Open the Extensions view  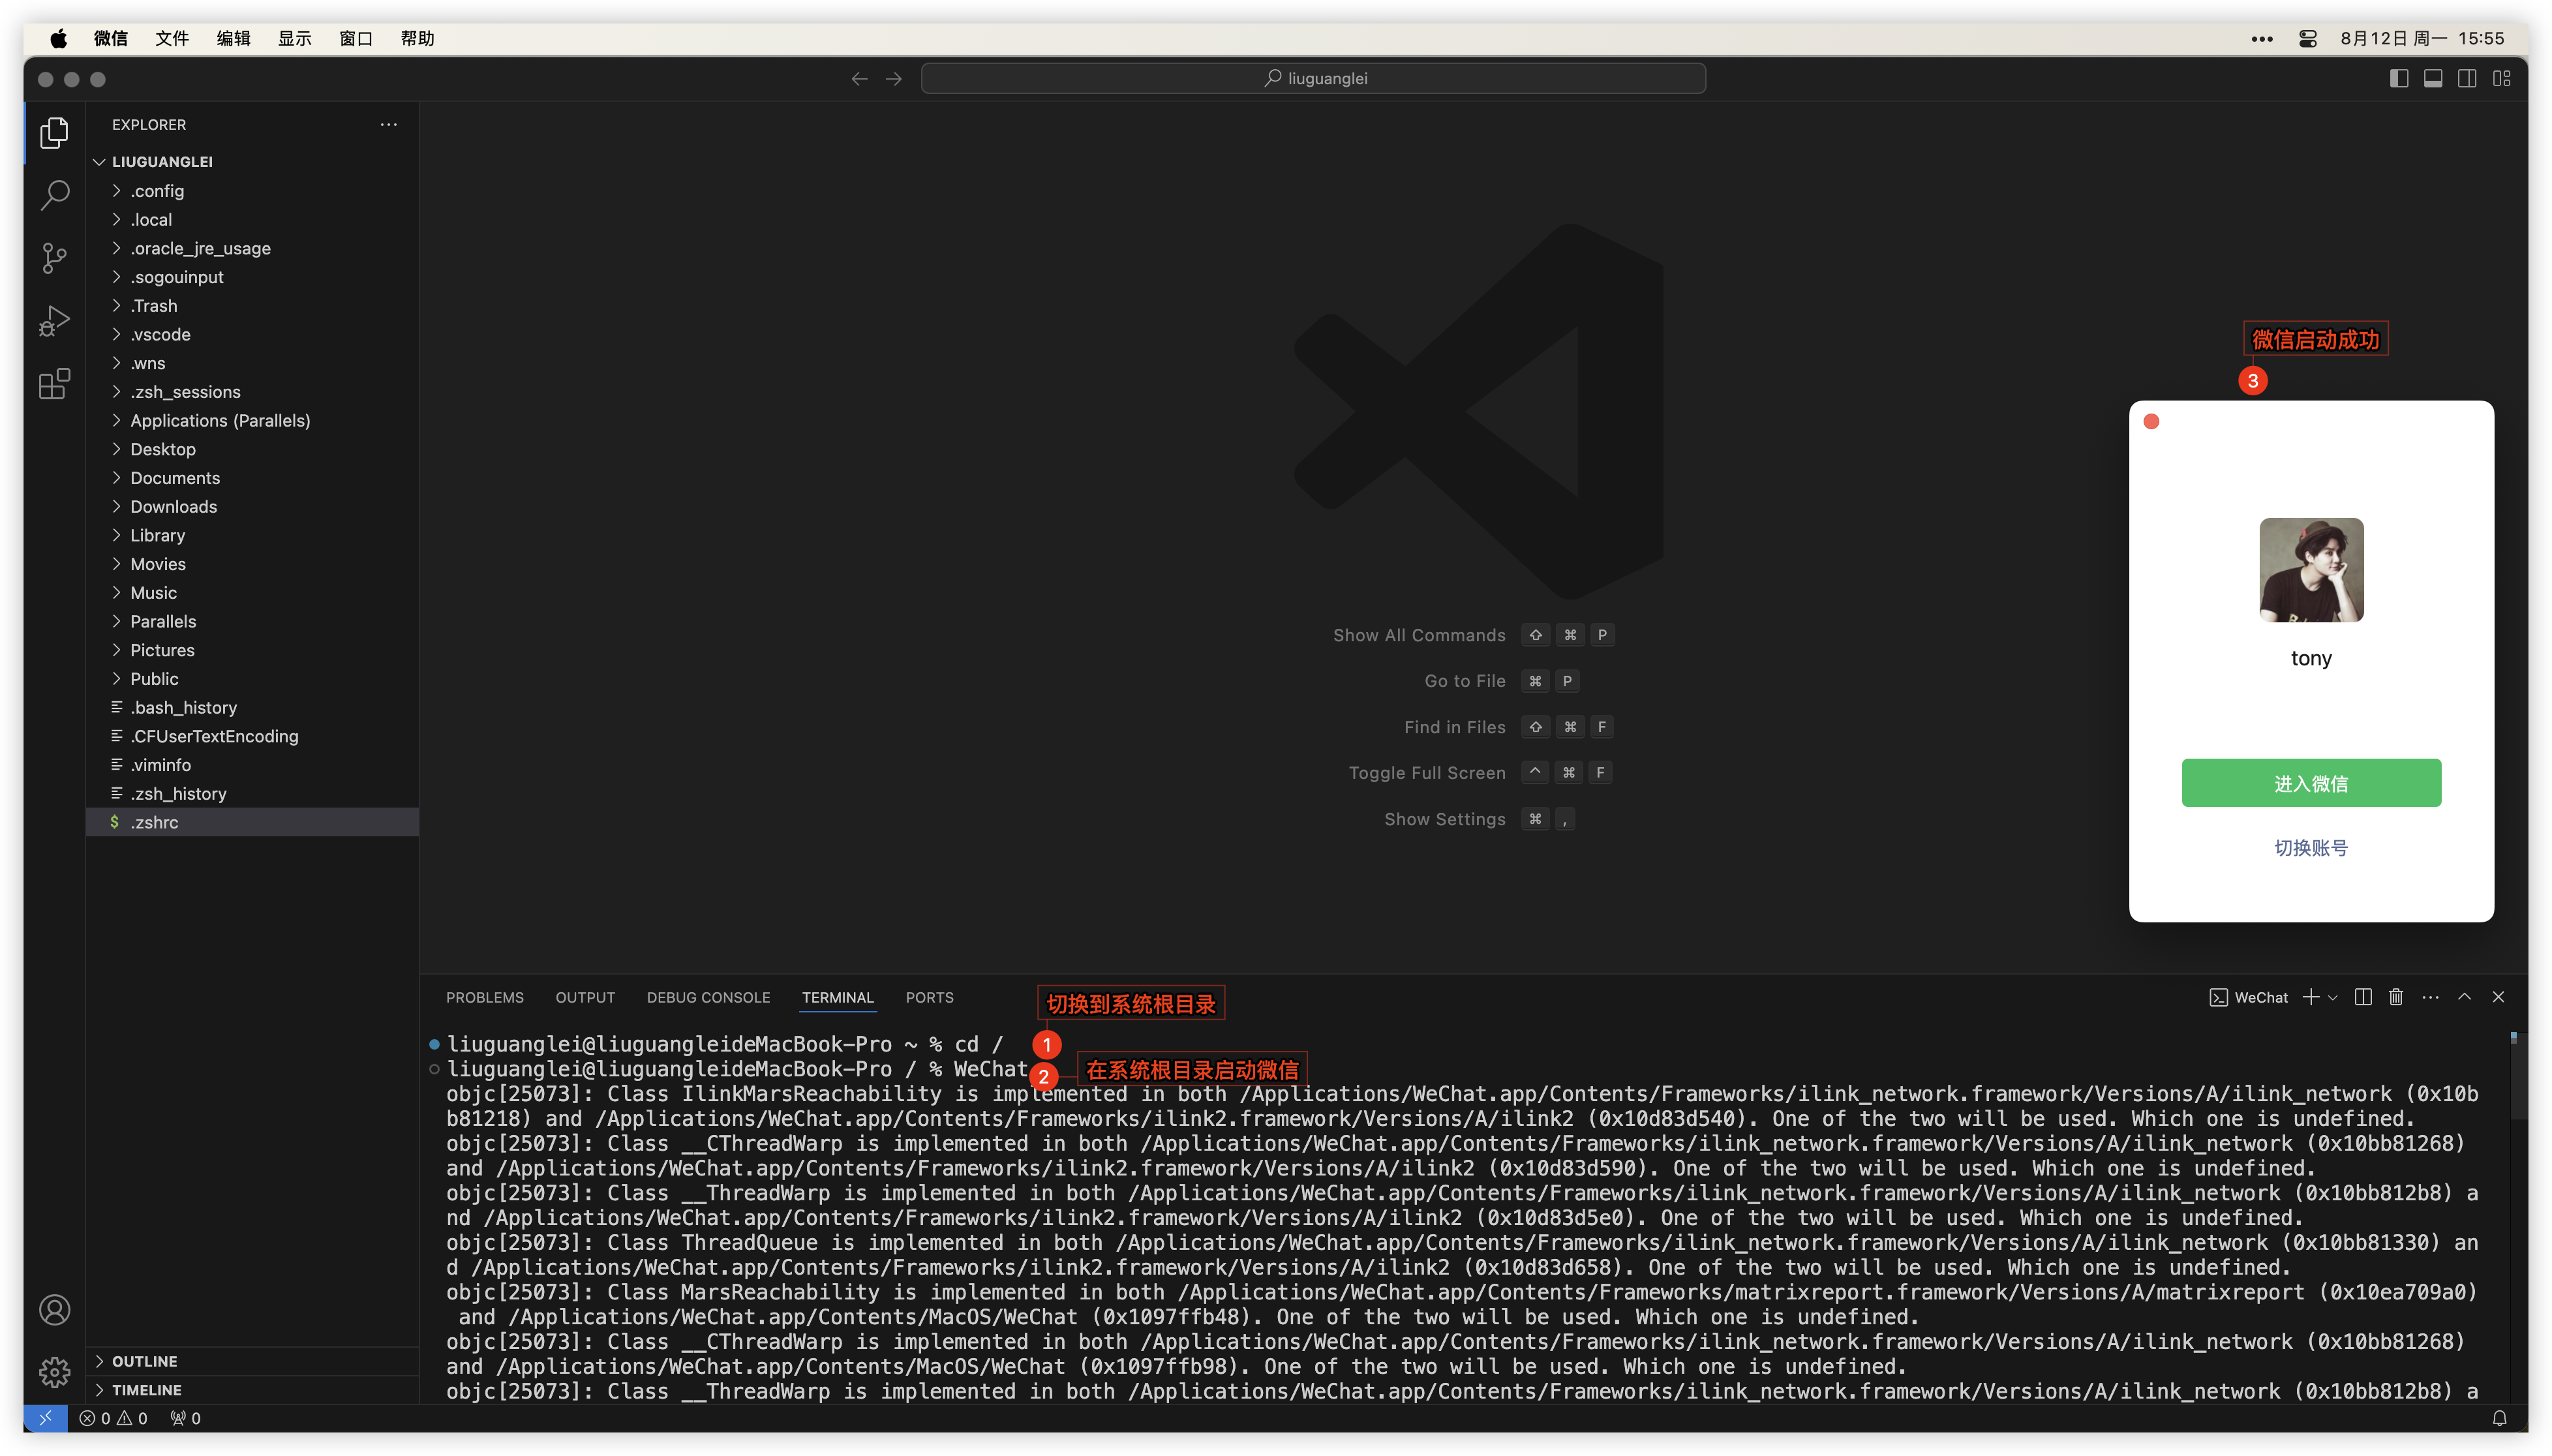(x=54, y=384)
